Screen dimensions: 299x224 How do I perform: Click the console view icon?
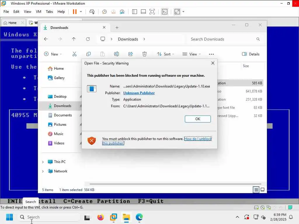(x=165, y=12)
